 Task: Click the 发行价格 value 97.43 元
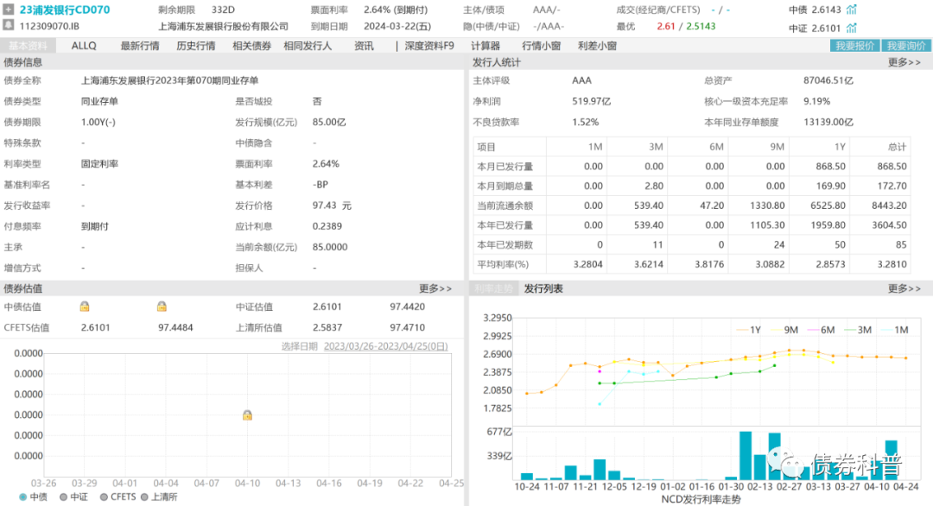tap(332, 206)
